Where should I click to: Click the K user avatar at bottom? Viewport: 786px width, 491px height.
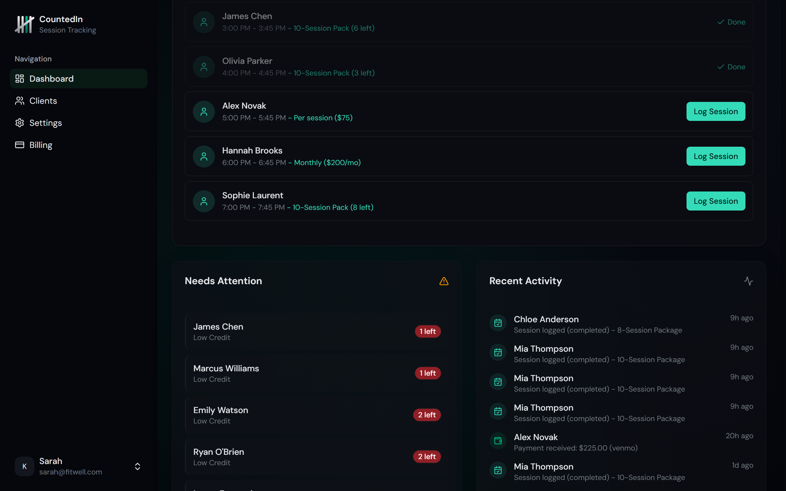[24, 467]
